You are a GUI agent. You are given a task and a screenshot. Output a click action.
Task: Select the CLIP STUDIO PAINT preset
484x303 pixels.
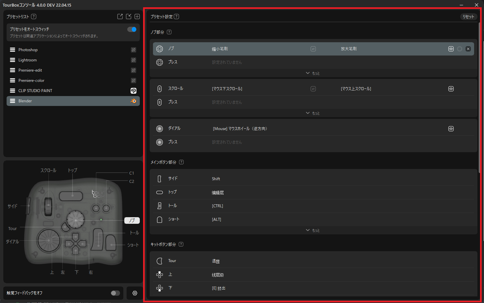pyautogui.click(x=35, y=91)
